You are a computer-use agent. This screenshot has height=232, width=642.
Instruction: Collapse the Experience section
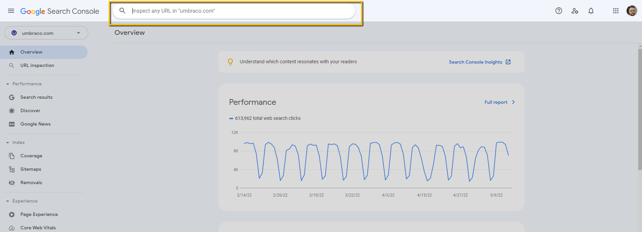click(x=22, y=201)
